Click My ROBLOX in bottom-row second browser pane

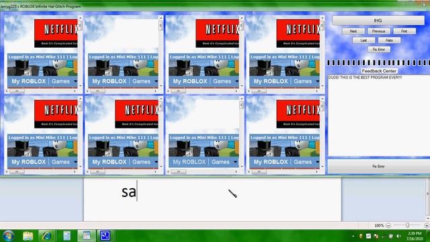pyautogui.click(x=109, y=162)
